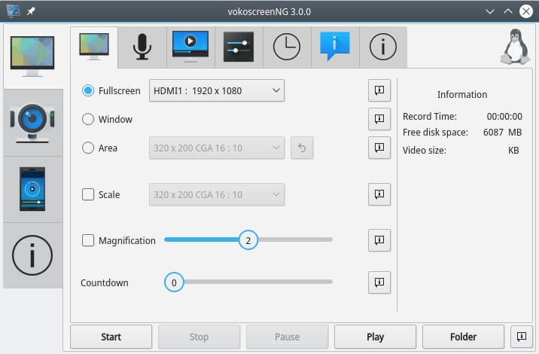Click the Stop button
This screenshot has height=354, width=539.
(199, 337)
